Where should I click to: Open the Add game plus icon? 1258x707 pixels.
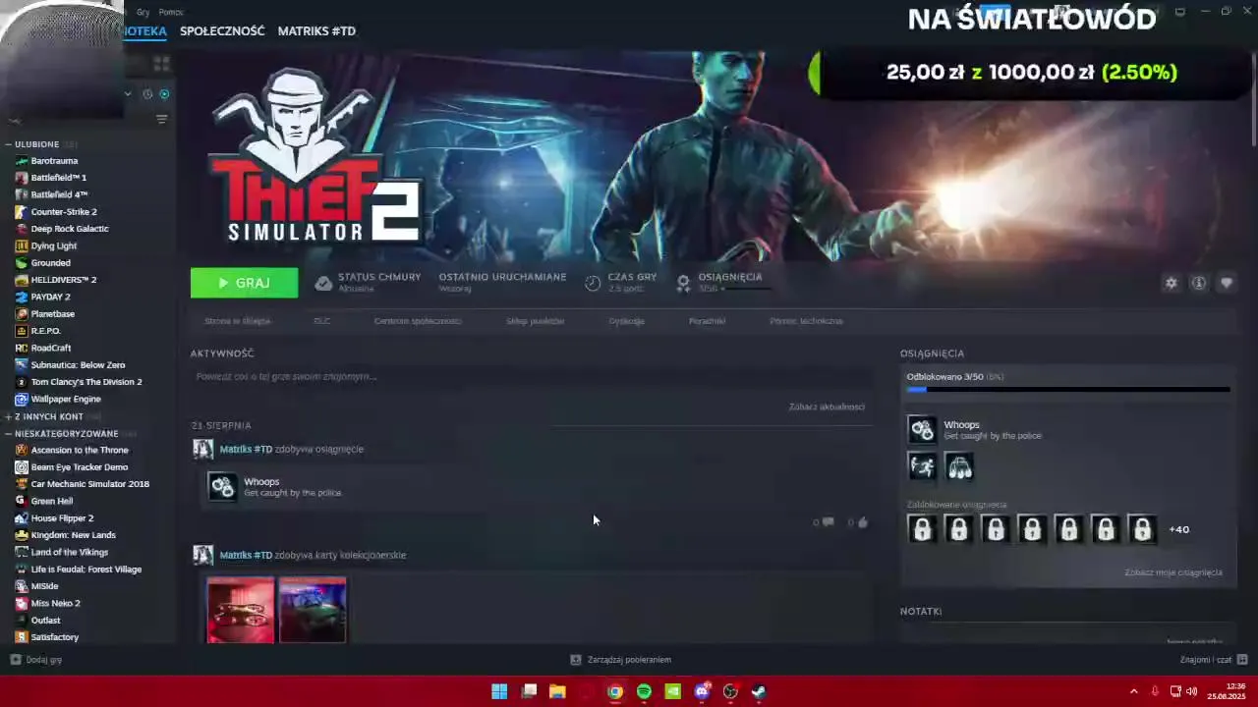[15, 660]
